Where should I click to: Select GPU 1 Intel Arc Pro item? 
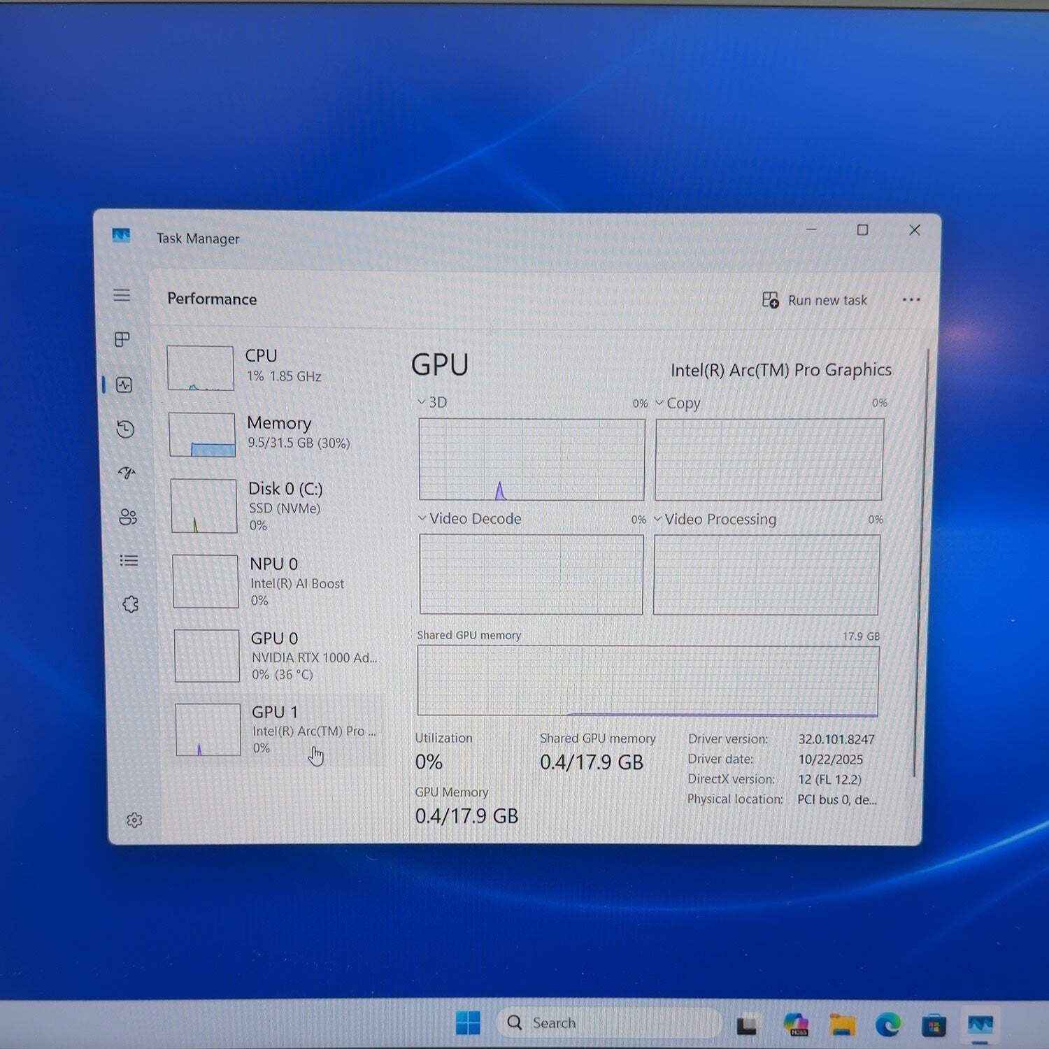point(279,729)
